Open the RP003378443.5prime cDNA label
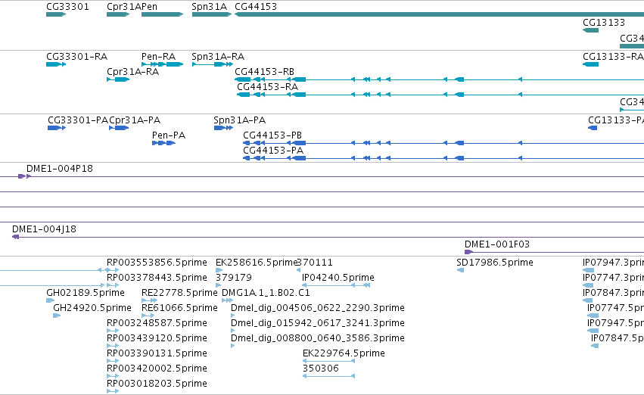The height and width of the screenshot is (395, 644). click(x=157, y=278)
